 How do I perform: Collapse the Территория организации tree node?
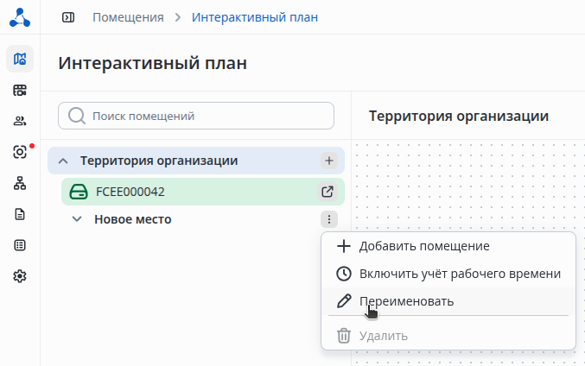tap(63, 161)
